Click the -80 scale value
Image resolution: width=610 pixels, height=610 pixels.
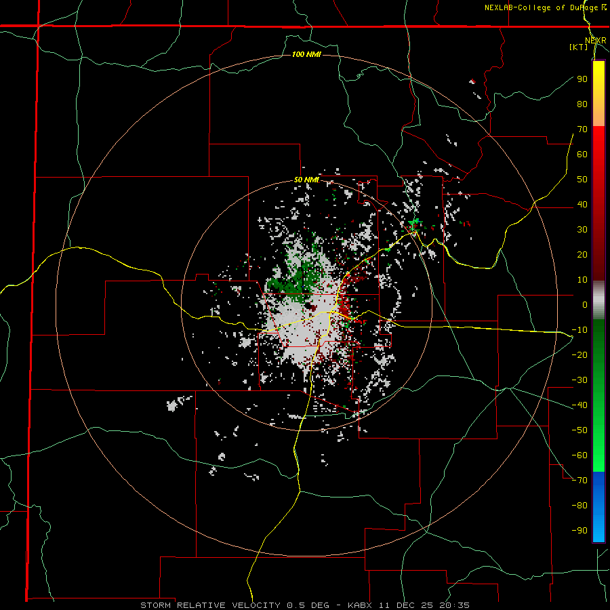pos(579,506)
